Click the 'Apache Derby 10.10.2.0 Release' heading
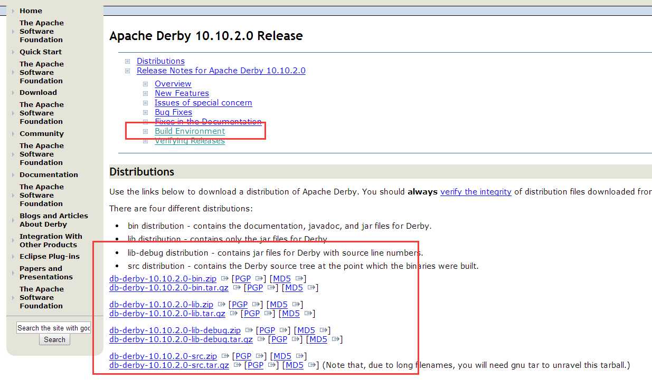The width and height of the screenshot is (652, 380). tap(206, 36)
